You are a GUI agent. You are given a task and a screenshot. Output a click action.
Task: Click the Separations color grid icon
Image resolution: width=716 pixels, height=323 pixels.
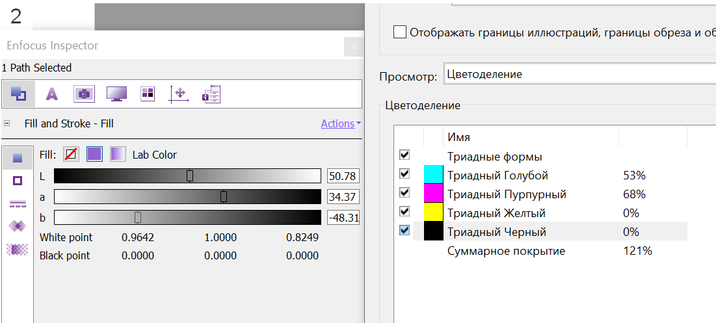click(148, 94)
